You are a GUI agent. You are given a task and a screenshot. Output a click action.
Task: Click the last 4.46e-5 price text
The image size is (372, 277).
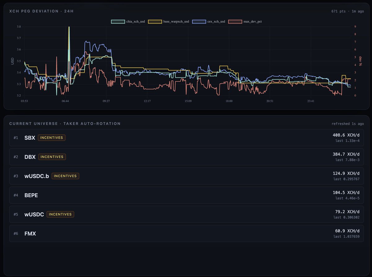click(x=348, y=198)
